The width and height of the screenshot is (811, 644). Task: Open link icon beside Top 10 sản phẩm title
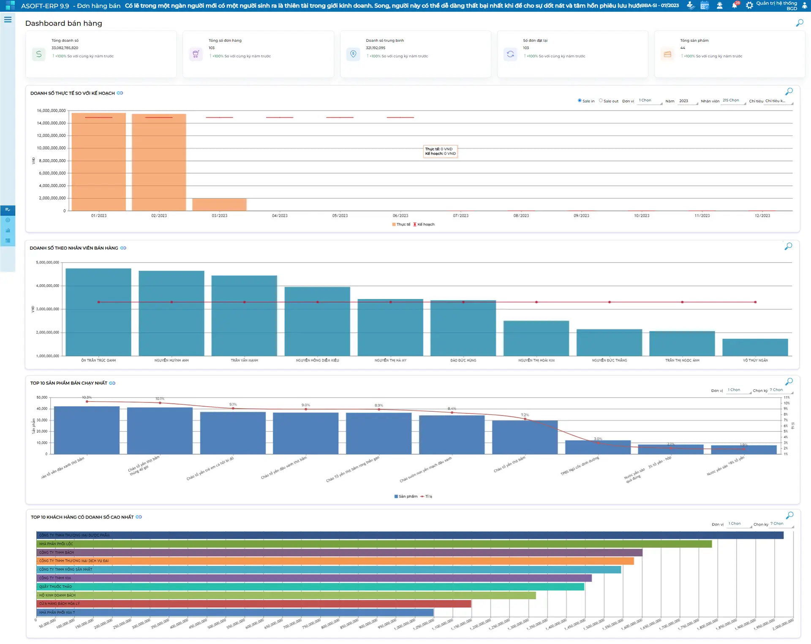tap(112, 383)
